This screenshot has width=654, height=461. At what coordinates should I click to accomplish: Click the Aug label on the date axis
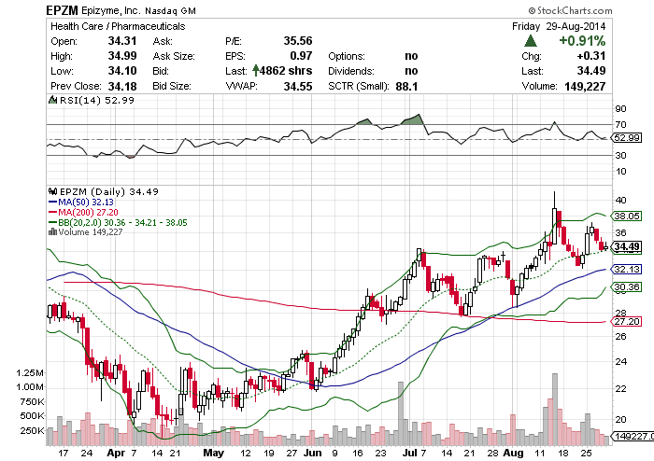point(513,454)
